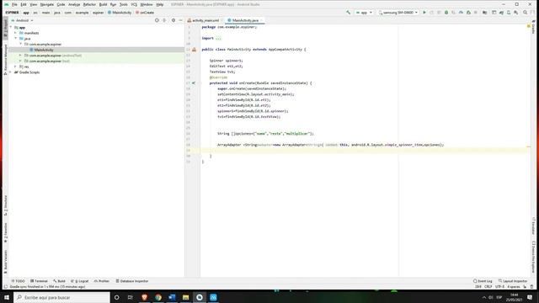Image resolution: width=539 pixels, height=303 pixels.
Task: Open Layout Inspector from bottom bar
Action: click(513, 281)
